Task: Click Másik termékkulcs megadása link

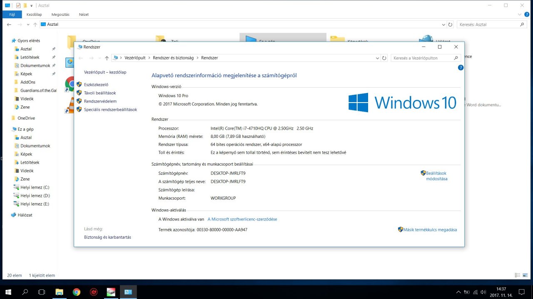Action: (430, 230)
